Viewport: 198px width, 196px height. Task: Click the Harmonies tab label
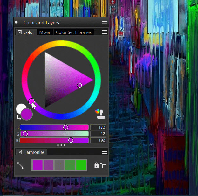(x=34, y=152)
